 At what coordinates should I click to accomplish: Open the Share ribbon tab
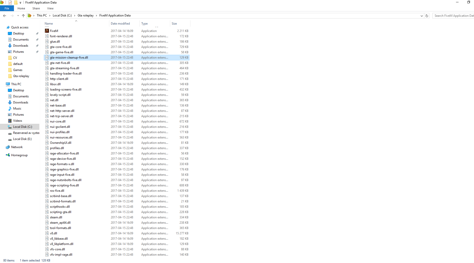(x=36, y=8)
